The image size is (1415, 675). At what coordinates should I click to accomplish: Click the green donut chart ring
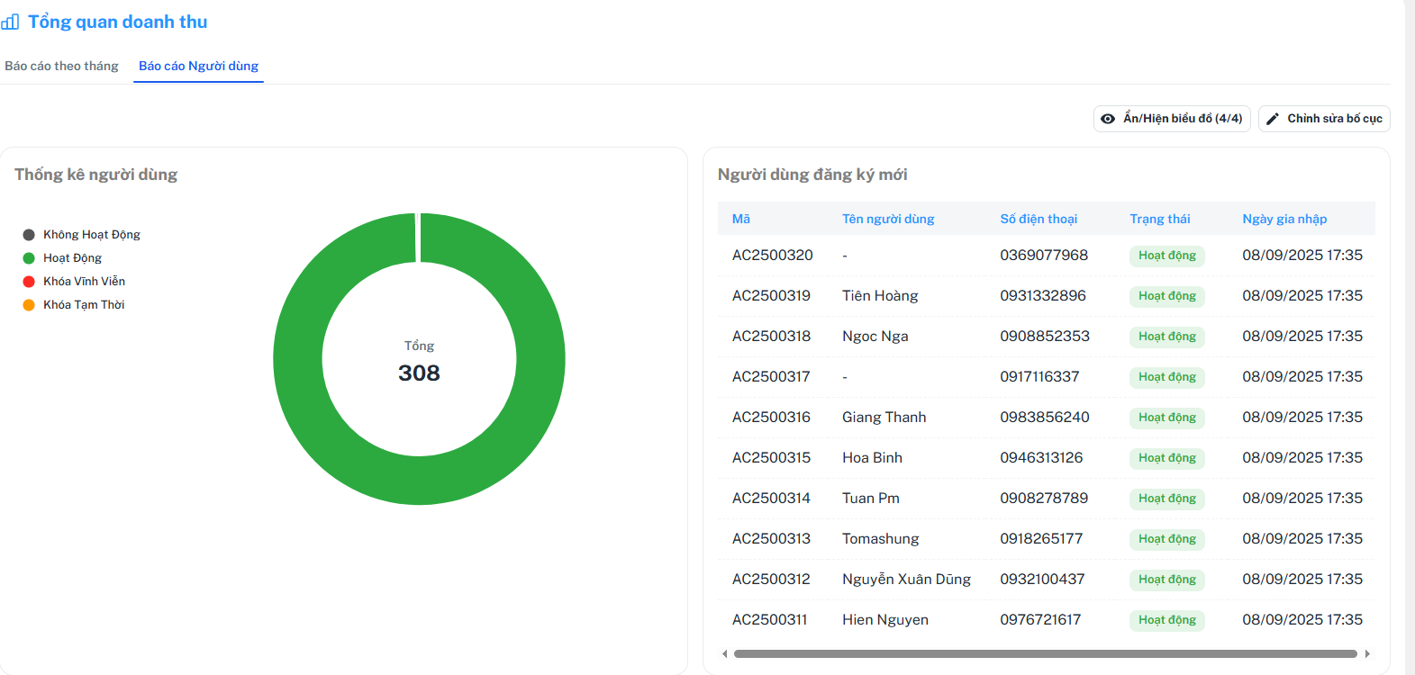pyautogui.click(x=540, y=360)
